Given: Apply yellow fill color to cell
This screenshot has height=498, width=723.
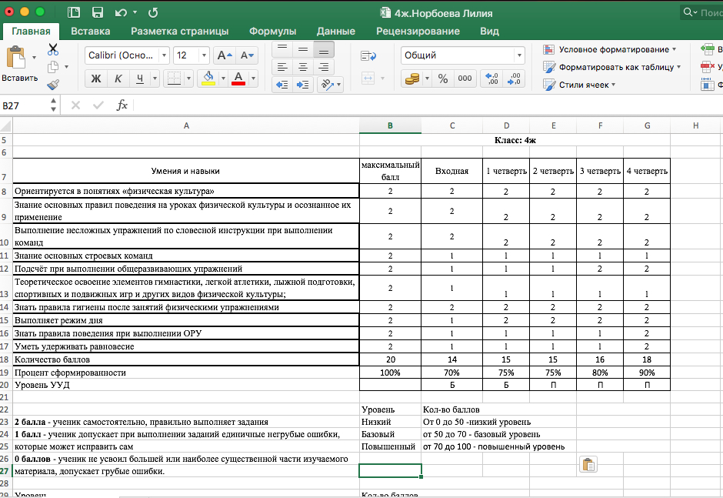Looking at the screenshot, I should 208,79.
